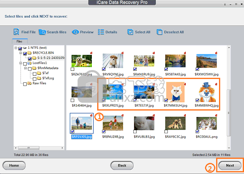Check the $RAY6C3C.jpg file checkbox
The width and height of the screenshot is (244, 174).
click(x=166, y=131)
